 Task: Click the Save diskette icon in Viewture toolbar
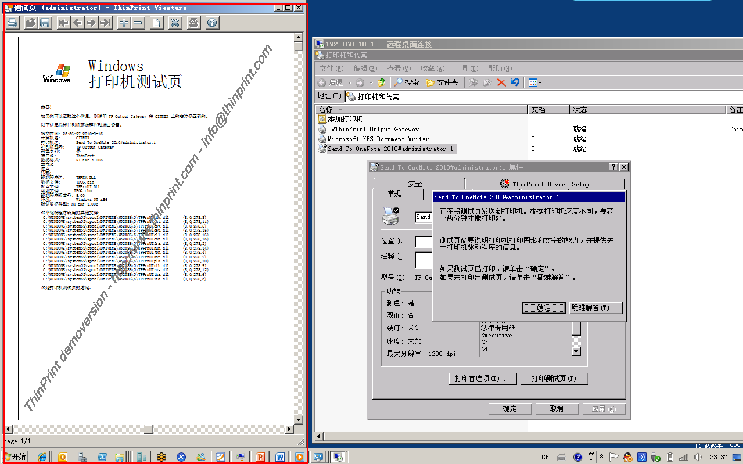pos(45,23)
